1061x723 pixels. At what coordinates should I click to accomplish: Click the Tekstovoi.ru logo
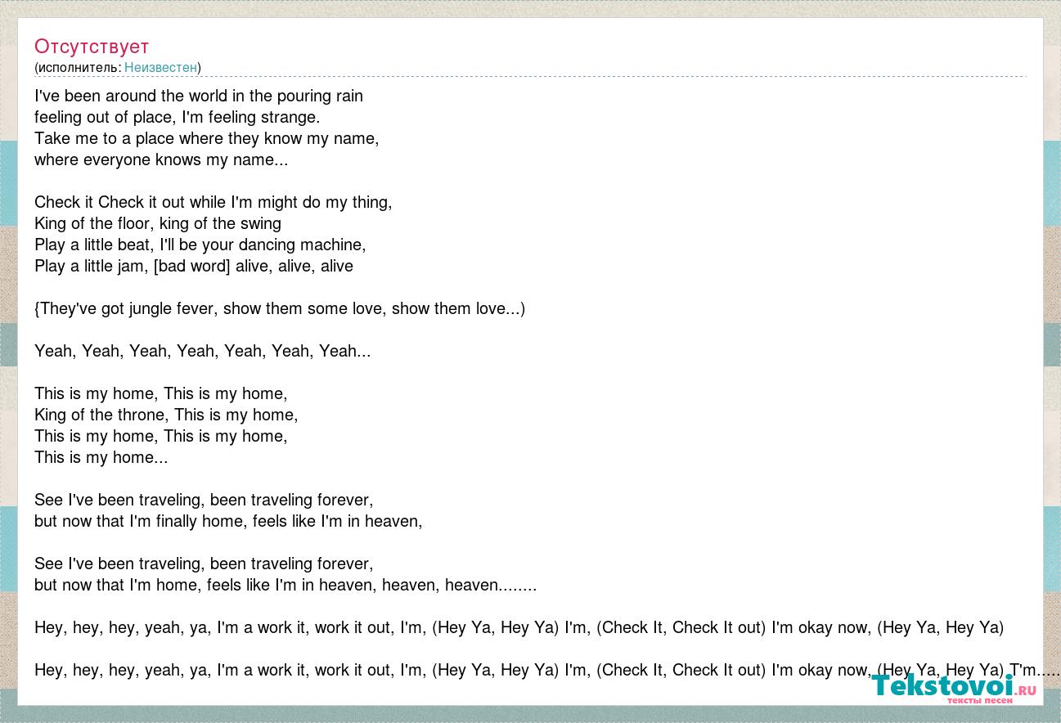pos(954,687)
